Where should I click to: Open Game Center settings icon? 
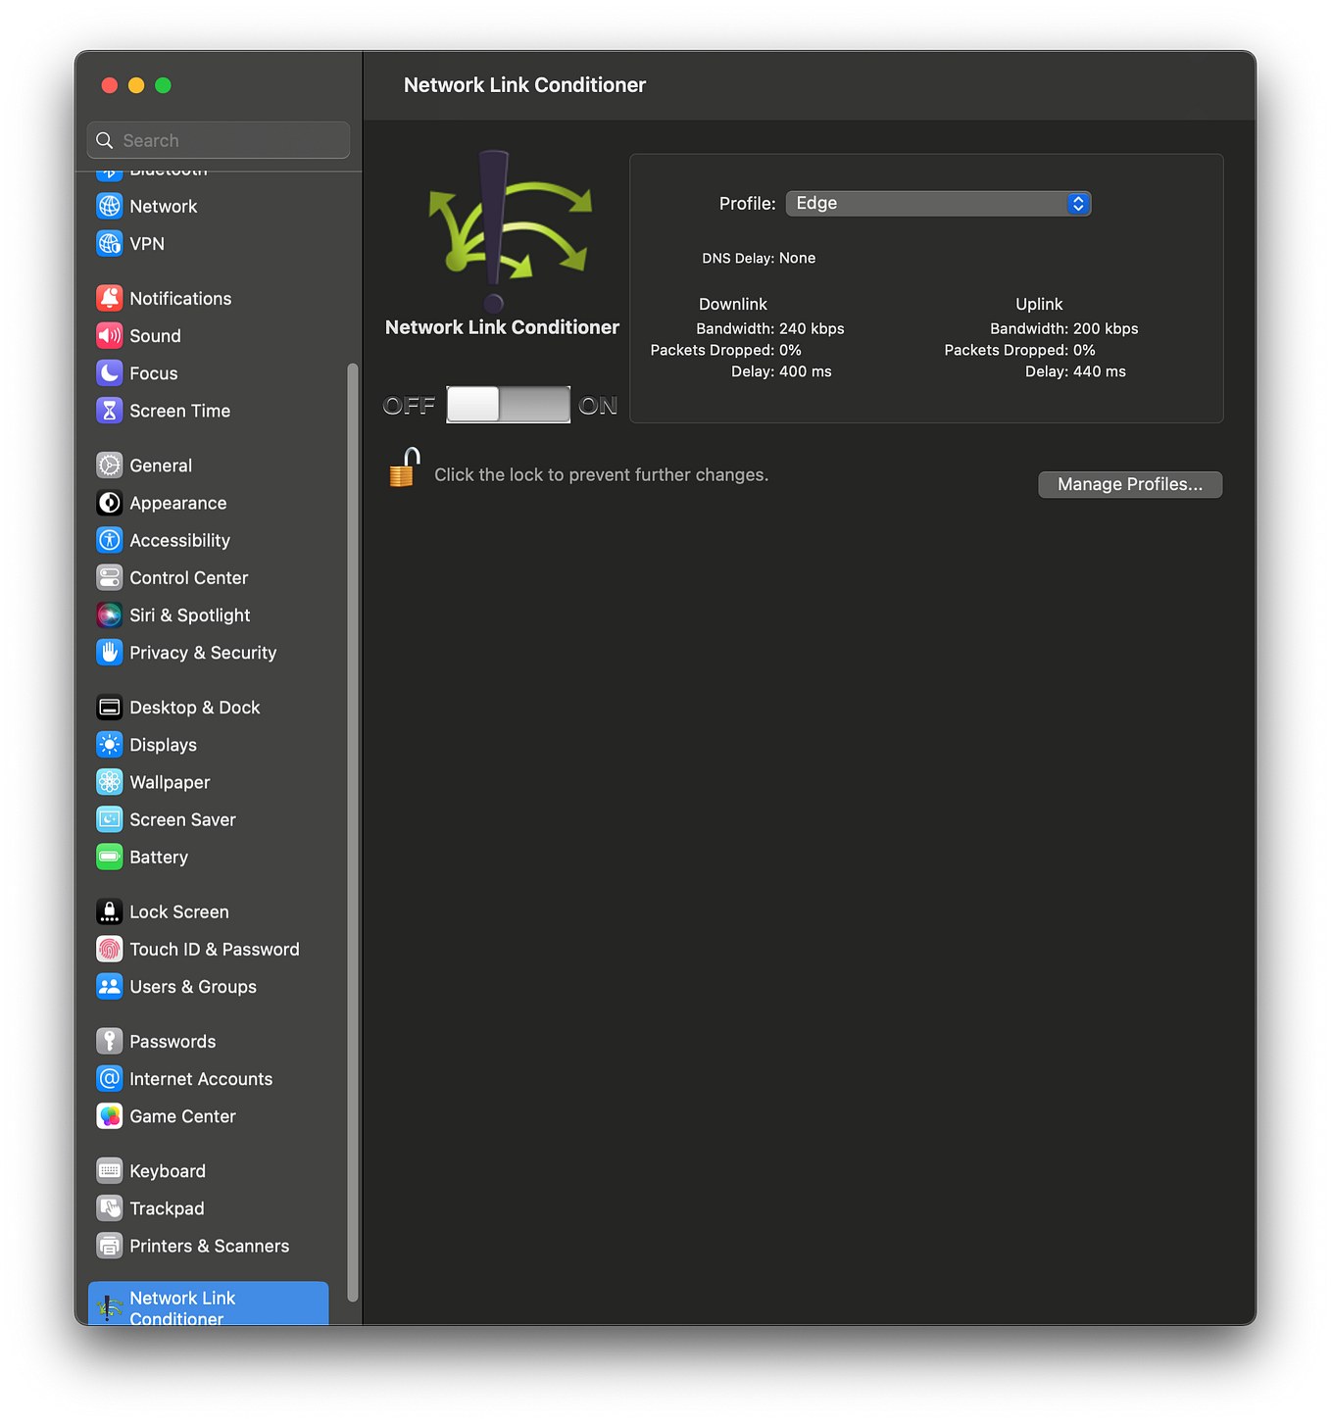pyautogui.click(x=109, y=1115)
